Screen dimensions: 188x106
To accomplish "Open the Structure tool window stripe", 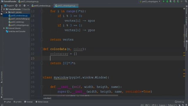I will pyautogui.click(x=1, y=77).
